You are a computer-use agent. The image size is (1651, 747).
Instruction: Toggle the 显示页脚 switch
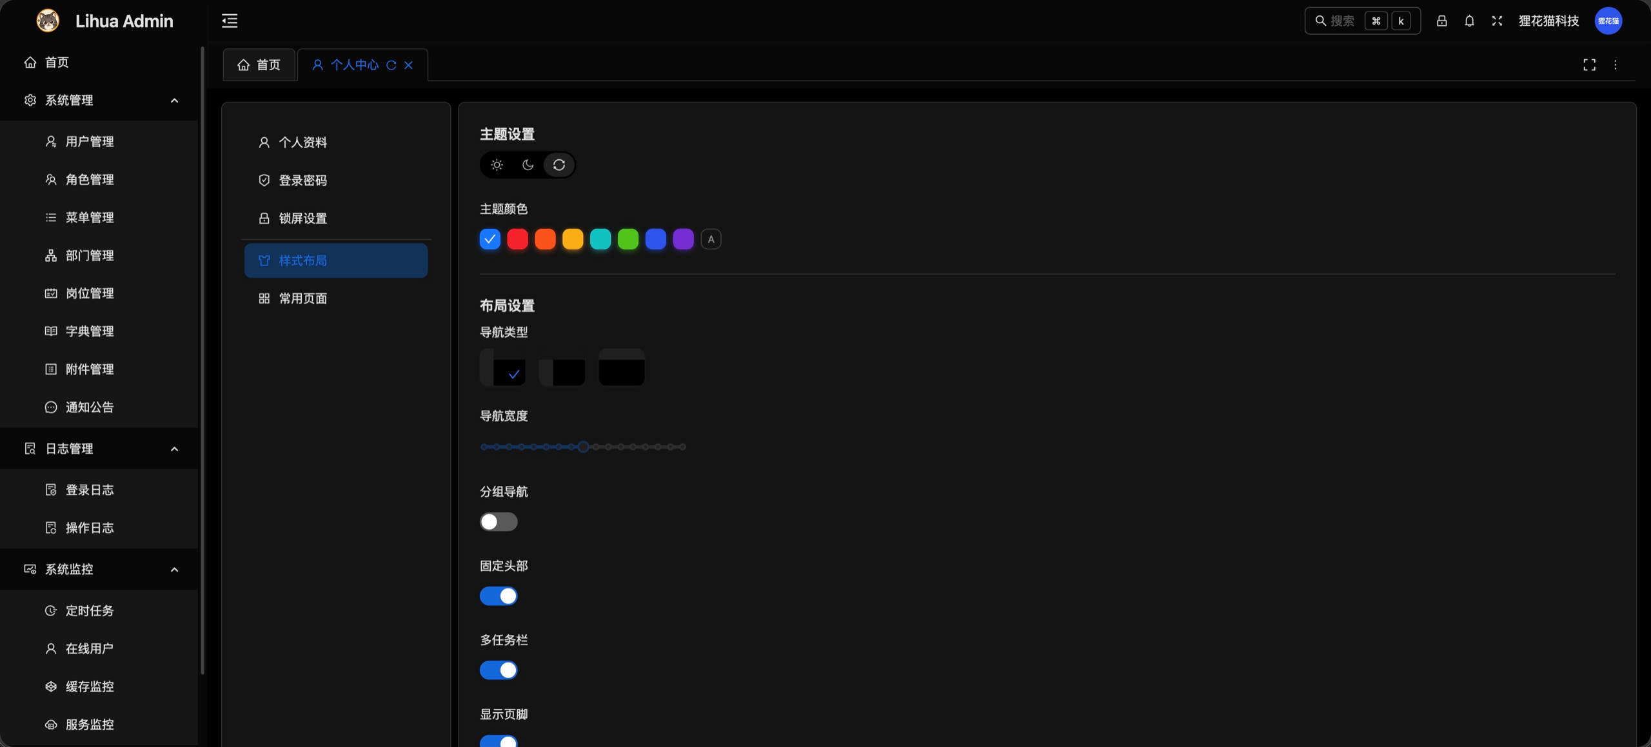[499, 741]
